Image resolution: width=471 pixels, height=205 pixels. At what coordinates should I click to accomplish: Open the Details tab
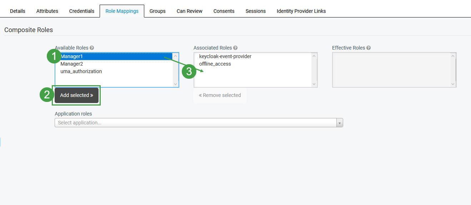[x=17, y=11]
